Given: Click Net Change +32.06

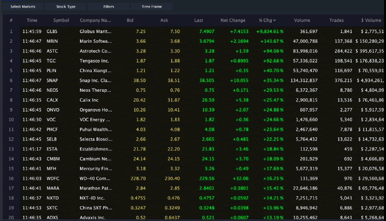Looking at the screenshot, I should point(241,179).
